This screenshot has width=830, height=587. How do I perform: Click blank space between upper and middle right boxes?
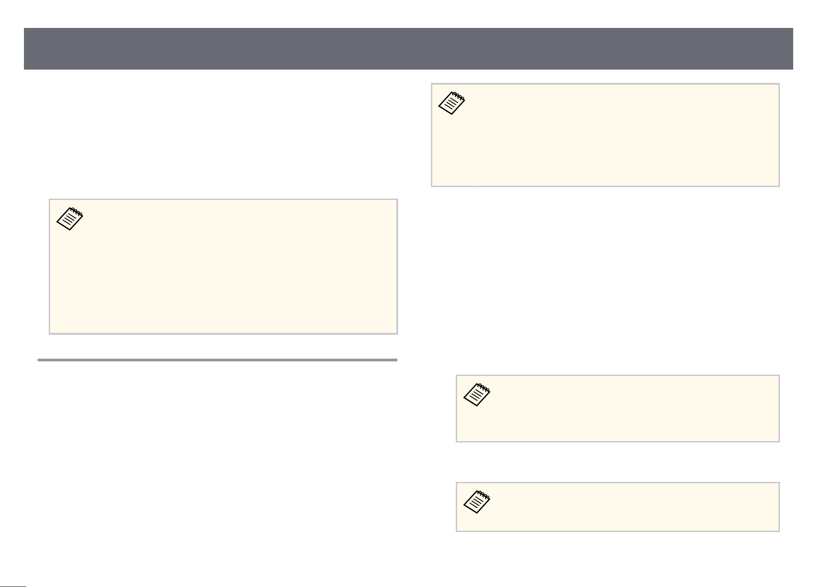pos(605,279)
